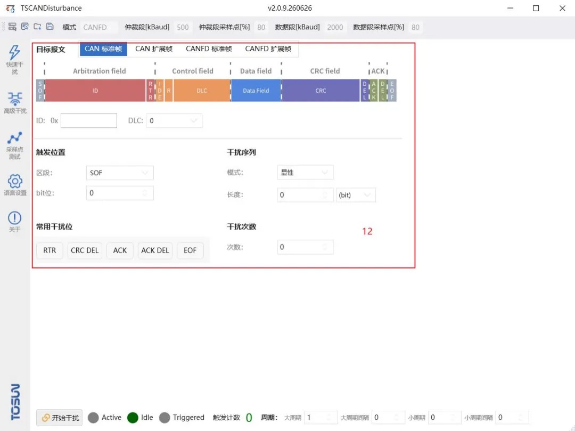Start disturbance with 开始干扰 button
The height and width of the screenshot is (431, 575).
click(x=60, y=418)
